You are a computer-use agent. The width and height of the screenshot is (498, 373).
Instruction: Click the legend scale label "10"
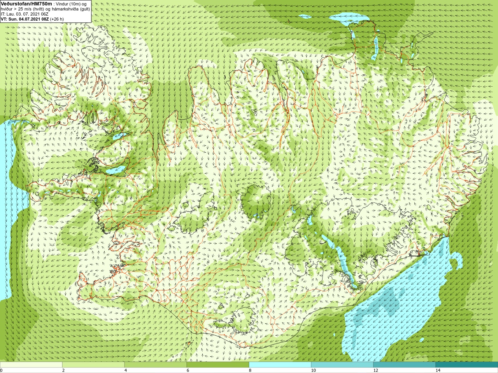(x=313, y=370)
